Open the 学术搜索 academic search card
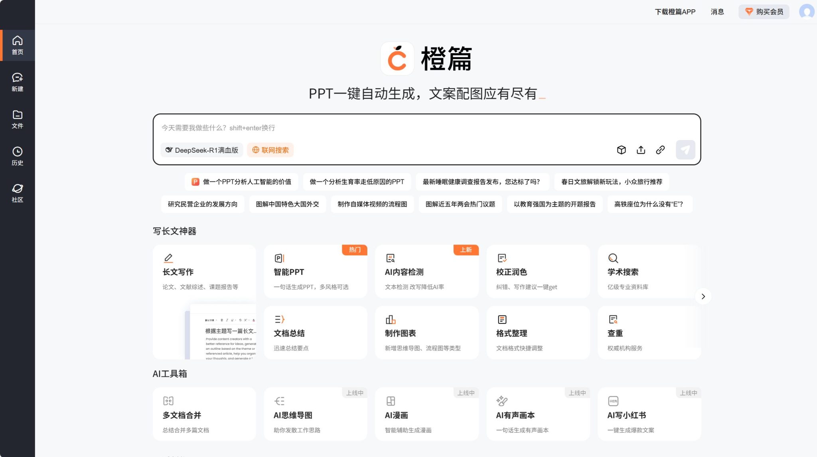 tap(649, 271)
